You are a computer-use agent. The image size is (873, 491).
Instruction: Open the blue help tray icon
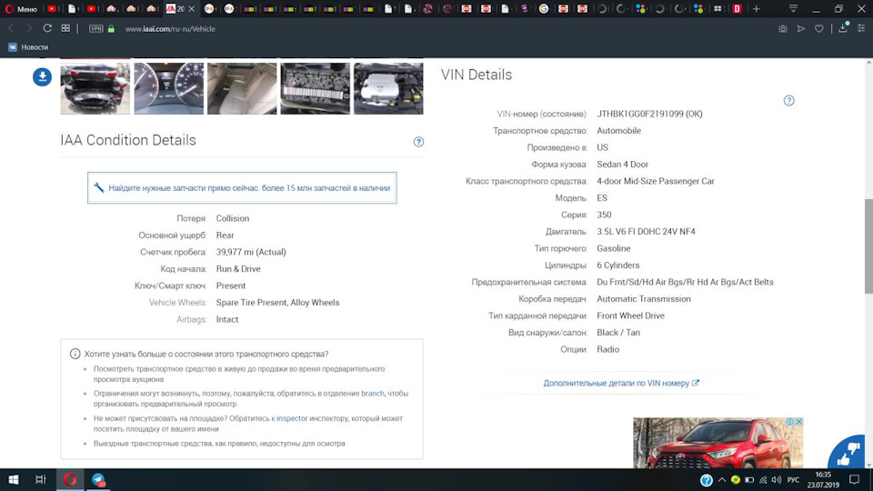click(x=707, y=480)
